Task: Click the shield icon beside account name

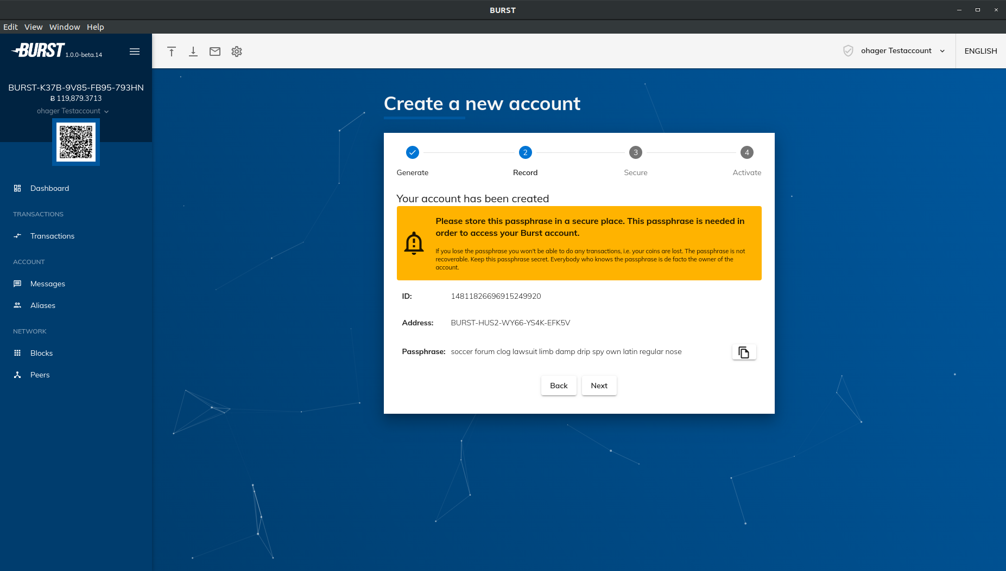Action: (x=848, y=51)
